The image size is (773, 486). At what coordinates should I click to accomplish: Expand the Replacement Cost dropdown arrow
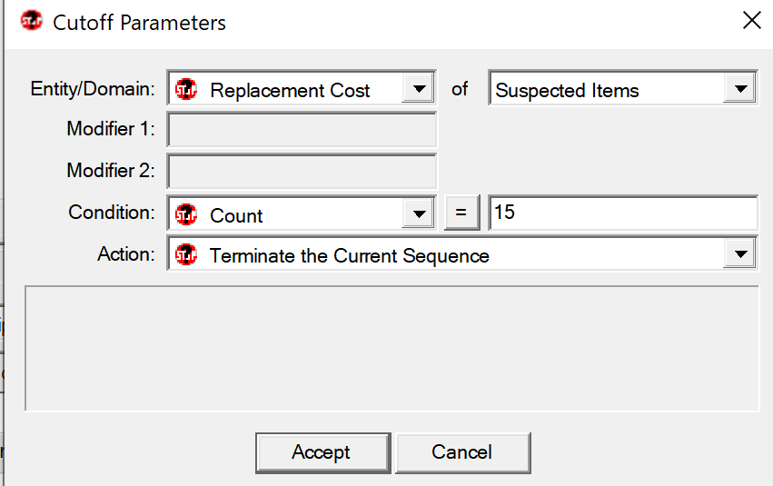(x=418, y=90)
